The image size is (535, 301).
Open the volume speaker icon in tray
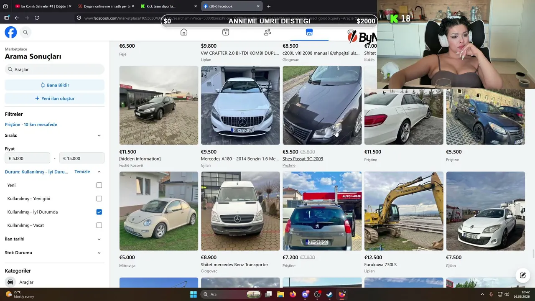(507, 294)
